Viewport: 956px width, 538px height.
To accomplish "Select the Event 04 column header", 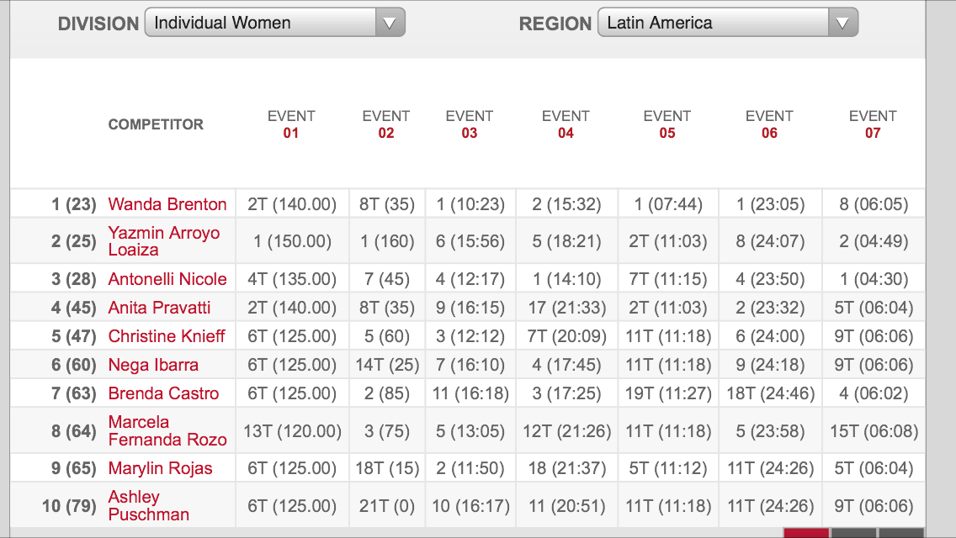I will [x=566, y=124].
